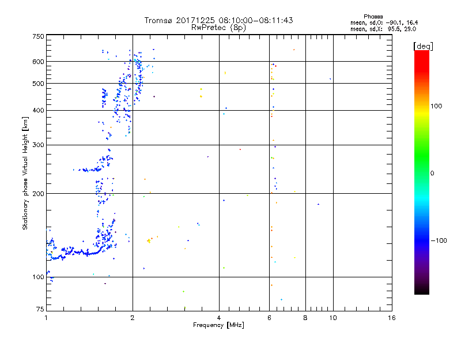Image resolution: width=461 pixels, height=346 pixels.
Task: Click the y-axis tick label '750'
Action: pos(38,37)
